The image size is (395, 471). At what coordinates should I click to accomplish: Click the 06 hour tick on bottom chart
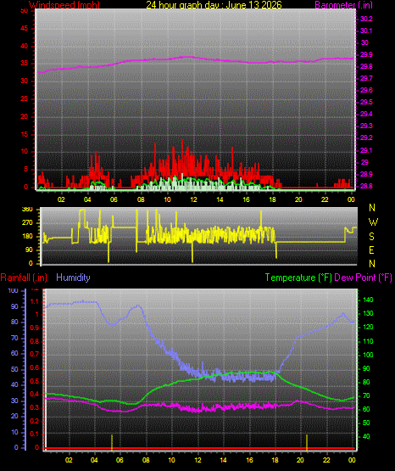pos(120,460)
